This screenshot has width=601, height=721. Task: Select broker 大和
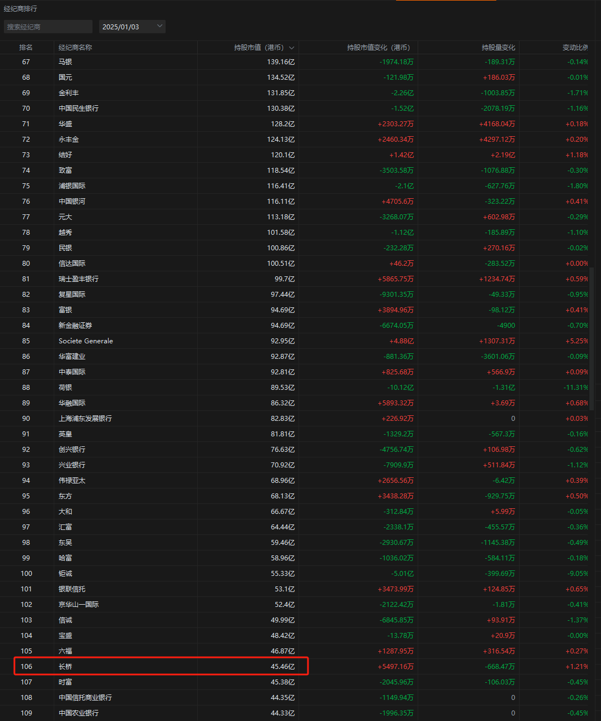point(65,512)
